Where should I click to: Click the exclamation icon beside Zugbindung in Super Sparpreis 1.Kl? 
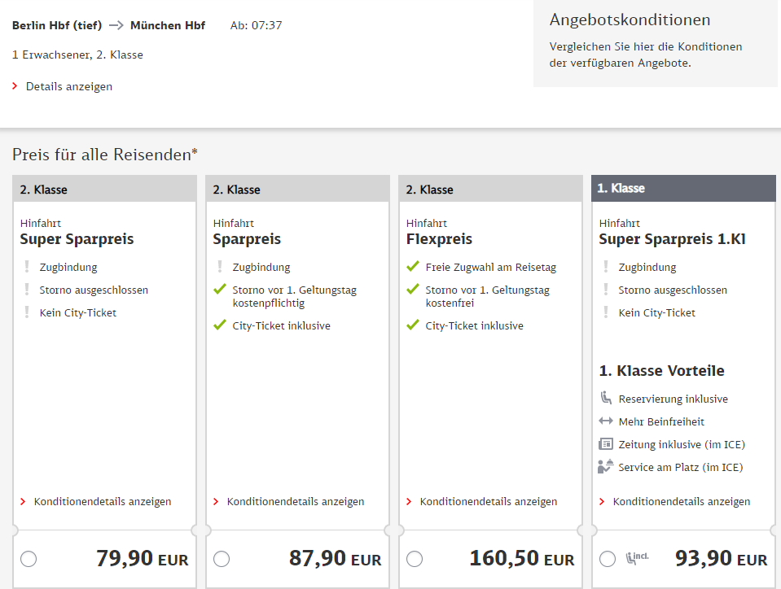606,267
